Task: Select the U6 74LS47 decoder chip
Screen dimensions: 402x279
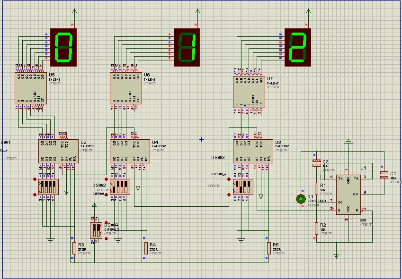Action: (x=126, y=88)
